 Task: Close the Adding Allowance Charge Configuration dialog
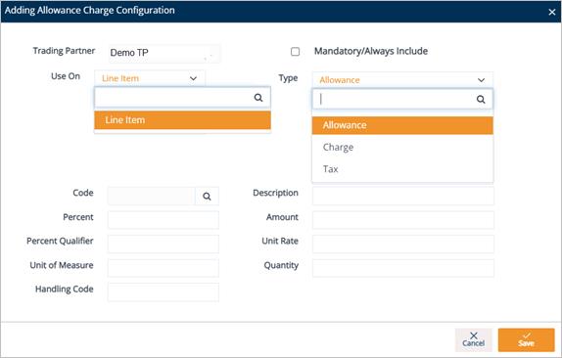pos(552,12)
